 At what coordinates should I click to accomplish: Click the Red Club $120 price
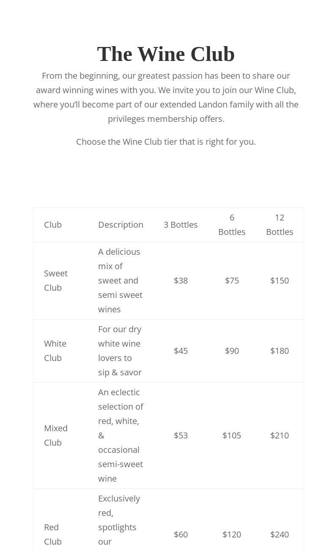coord(232,534)
